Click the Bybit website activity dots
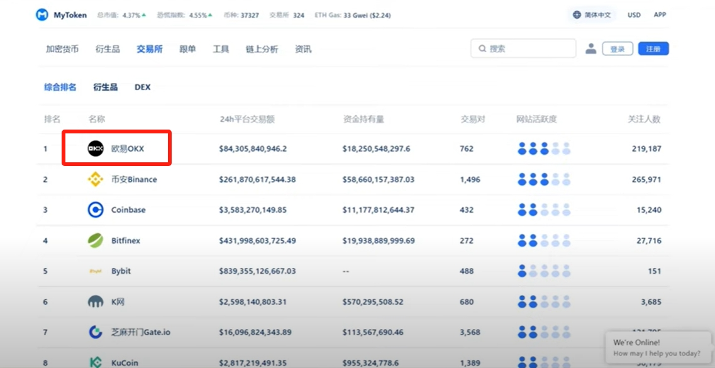The image size is (715, 368). [544, 271]
